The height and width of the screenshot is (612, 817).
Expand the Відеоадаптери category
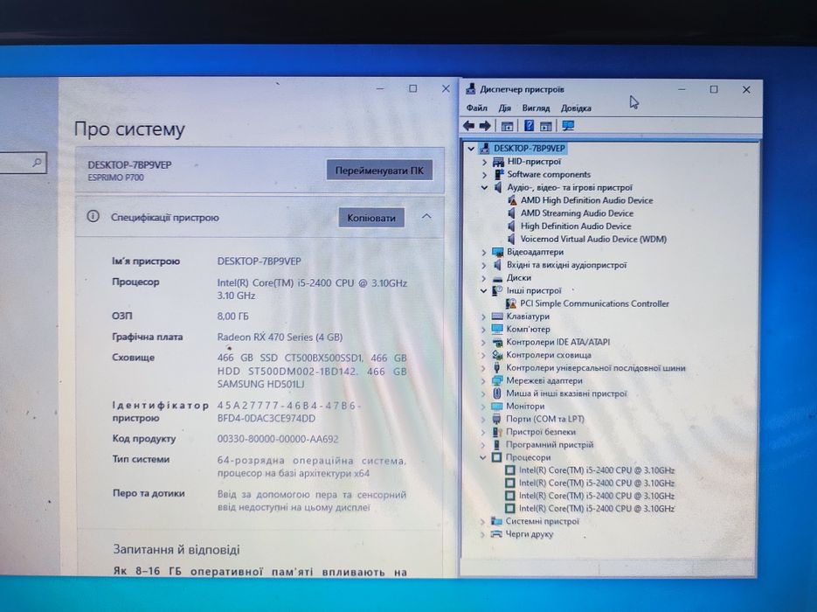[x=484, y=253]
